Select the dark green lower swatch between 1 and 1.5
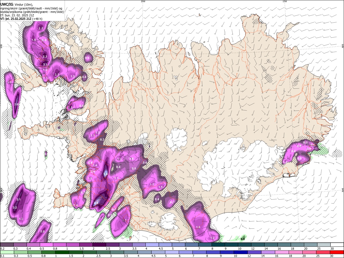Viewport: 344px width, 258px height. [62, 252]
